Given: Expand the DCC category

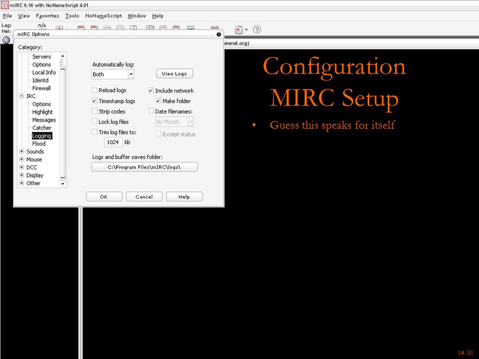Looking at the screenshot, I should point(21,168).
